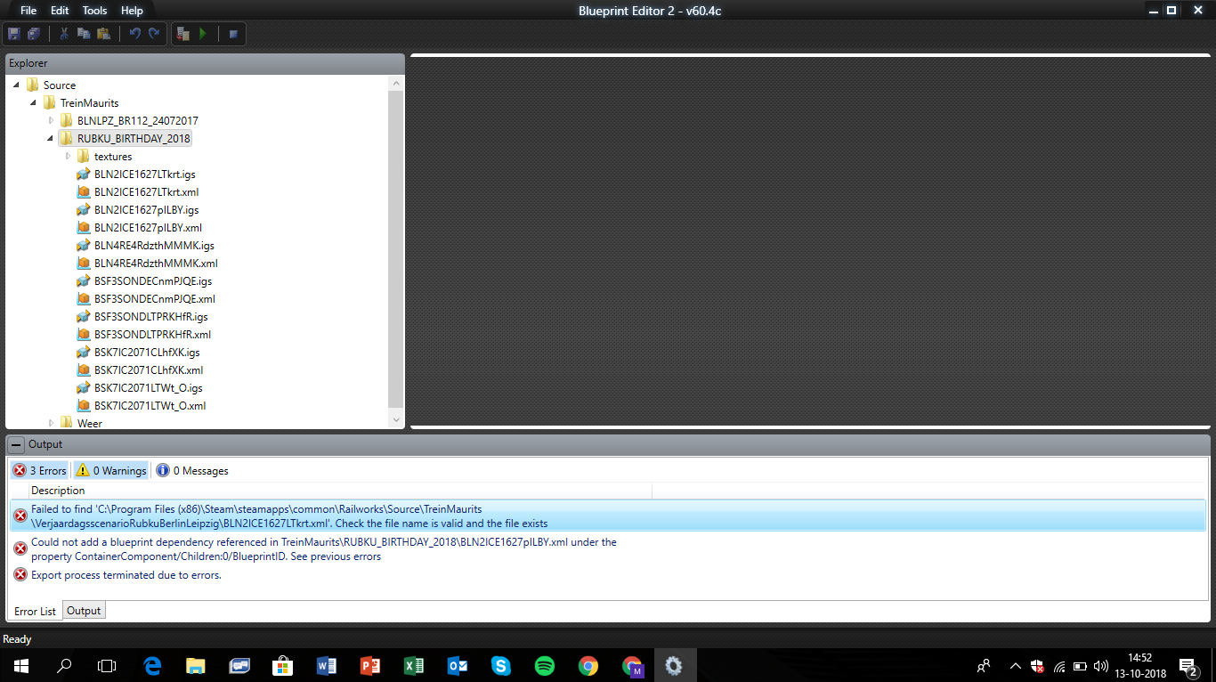Collapse the RUBKU_BIRTHDAY_2018 folder arrow
The image size is (1216, 682).
pyautogui.click(x=51, y=138)
